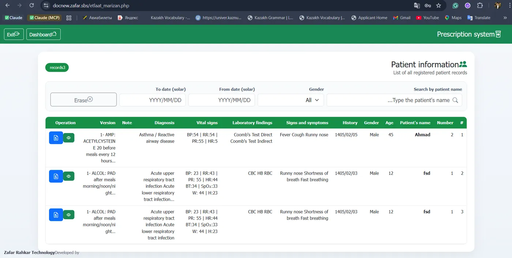
Task: View fsd record 2 with the eye button
Action: click(x=69, y=176)
